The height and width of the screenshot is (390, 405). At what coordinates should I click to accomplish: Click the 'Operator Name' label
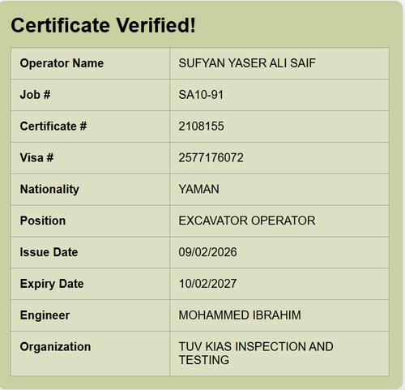coord(62,63)
